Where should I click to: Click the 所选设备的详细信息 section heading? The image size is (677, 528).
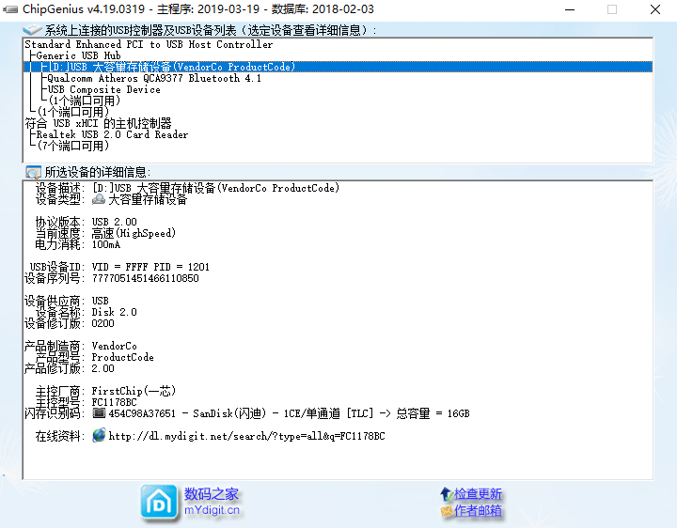coord(97,172)
